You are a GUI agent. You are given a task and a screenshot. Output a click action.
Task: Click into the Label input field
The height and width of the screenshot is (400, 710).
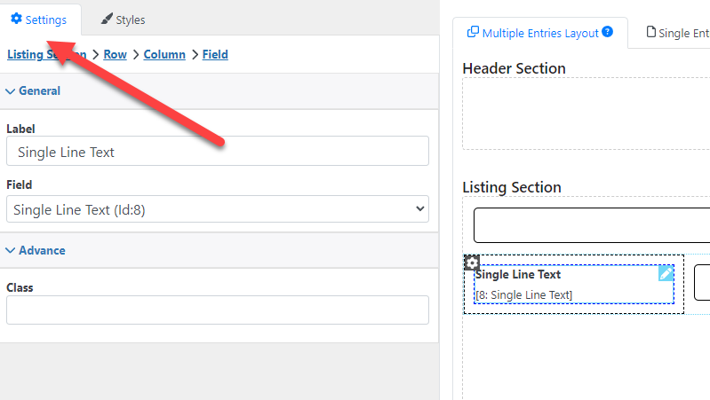218,151
